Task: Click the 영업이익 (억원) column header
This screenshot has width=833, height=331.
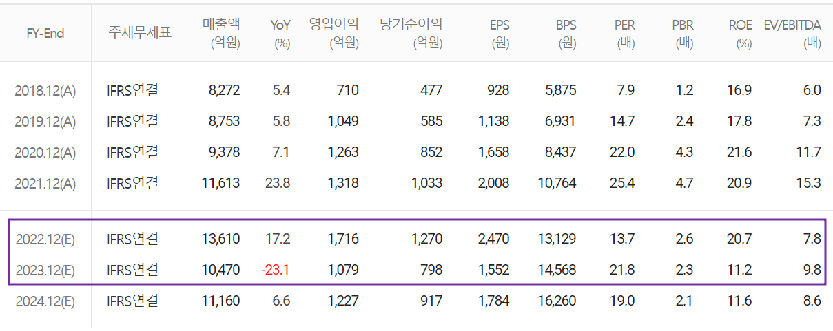Action: pos(333,34)
